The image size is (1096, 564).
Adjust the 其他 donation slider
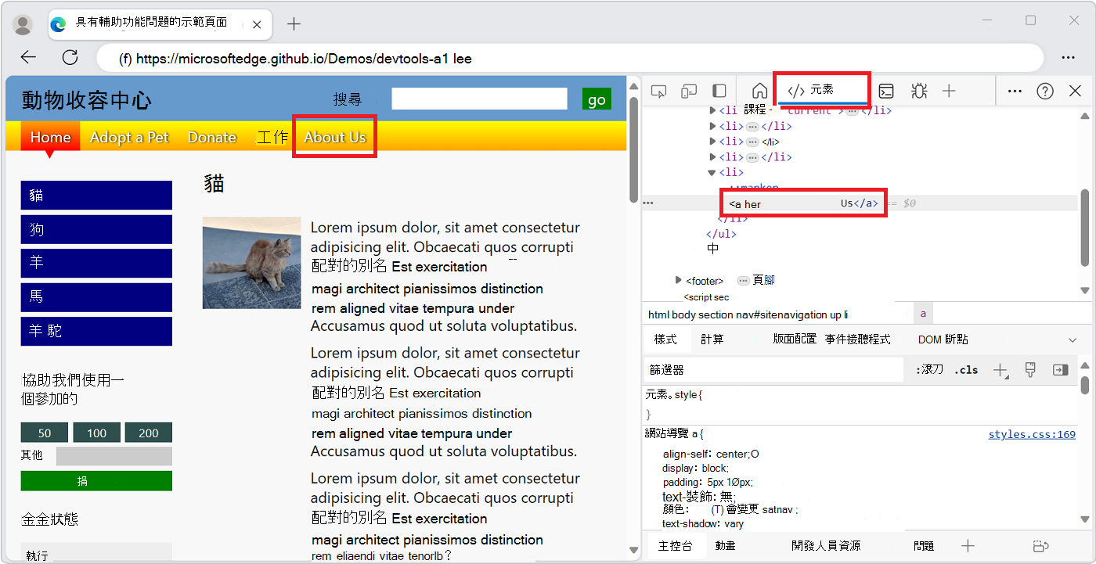114,455
